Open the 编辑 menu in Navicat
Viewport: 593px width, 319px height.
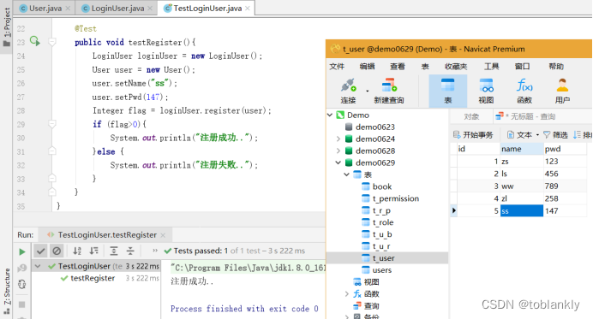(x=367, y=67)
